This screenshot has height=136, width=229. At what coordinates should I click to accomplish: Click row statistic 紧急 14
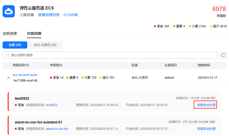click(57, 78)
